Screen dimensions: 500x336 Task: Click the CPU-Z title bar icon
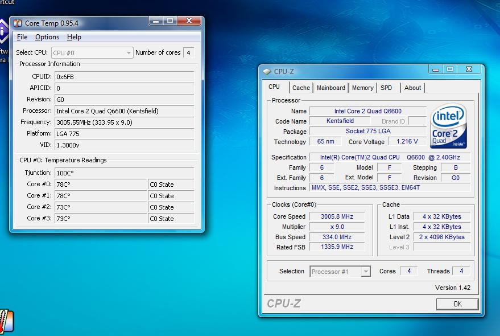pos(267,72)
